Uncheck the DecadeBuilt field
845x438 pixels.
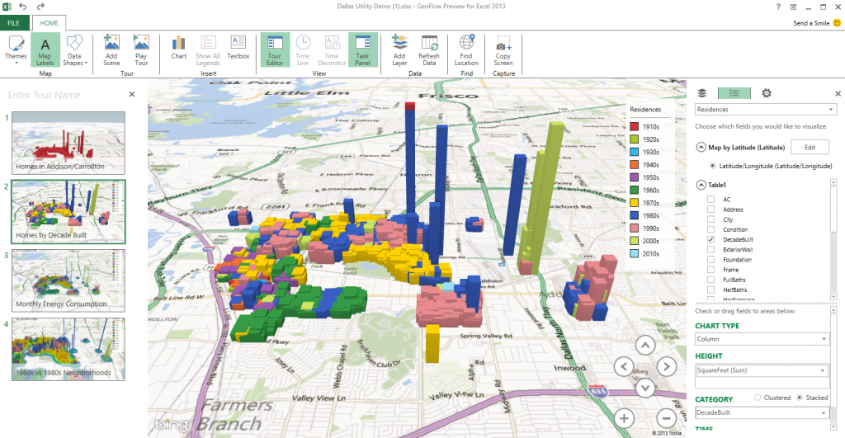coord(710,240)
